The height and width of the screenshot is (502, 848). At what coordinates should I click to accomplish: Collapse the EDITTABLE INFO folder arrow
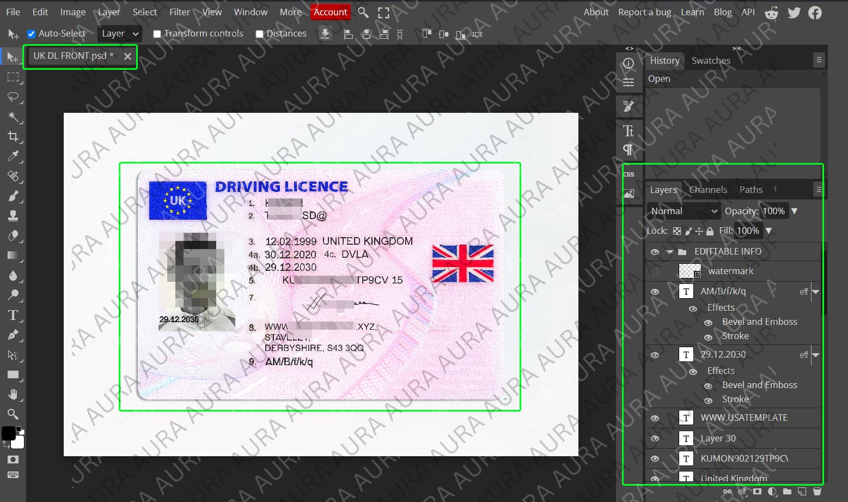click(669, 252)
